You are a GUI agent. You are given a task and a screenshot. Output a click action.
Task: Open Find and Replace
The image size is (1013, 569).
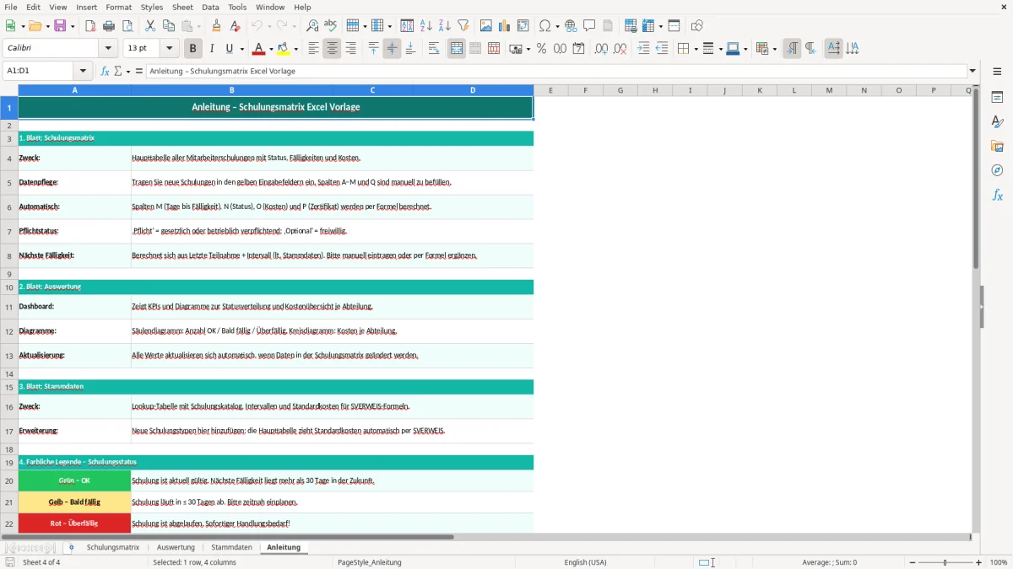coord(312,26)
